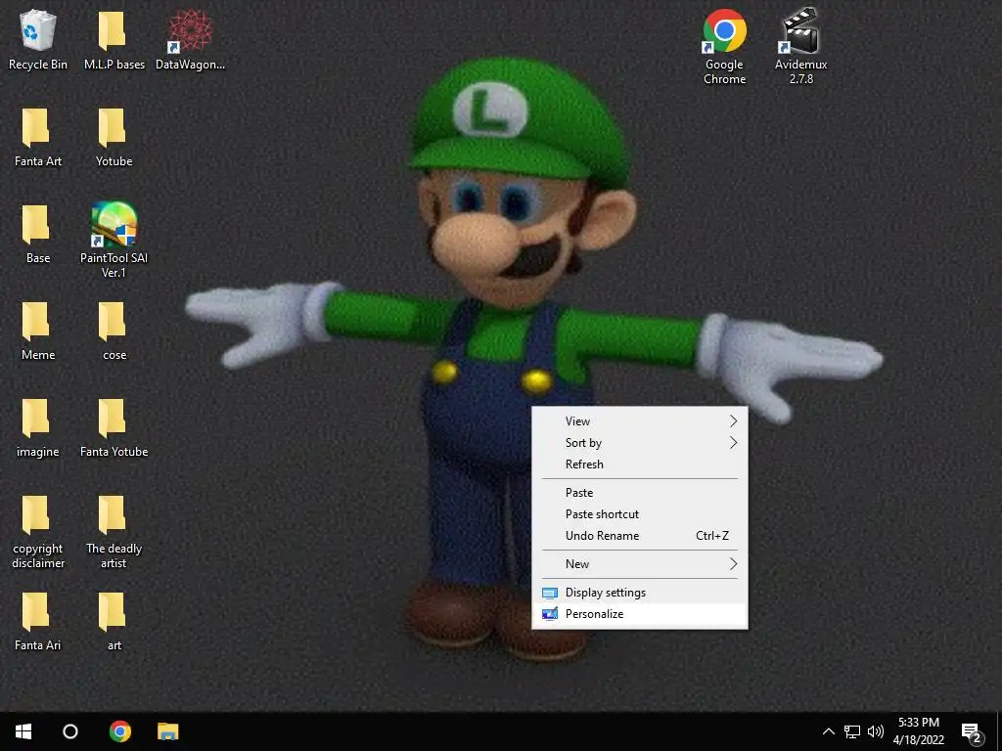
Task: Open the taskbar clock and date
Action: (x=918, y=731)
